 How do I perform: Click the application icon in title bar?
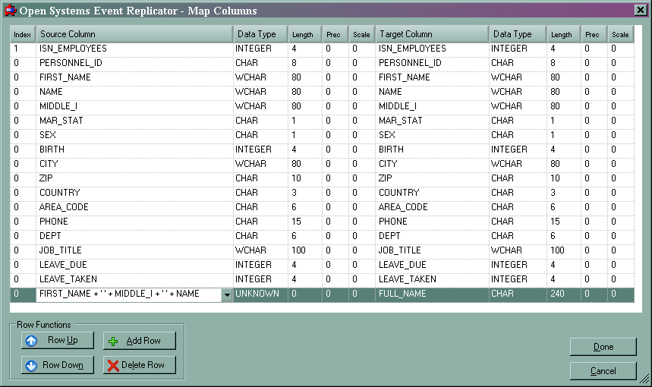point(10,11)
